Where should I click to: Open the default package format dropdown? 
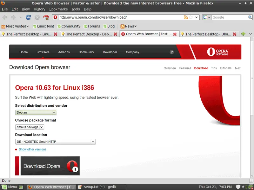[x=30, y=127]
